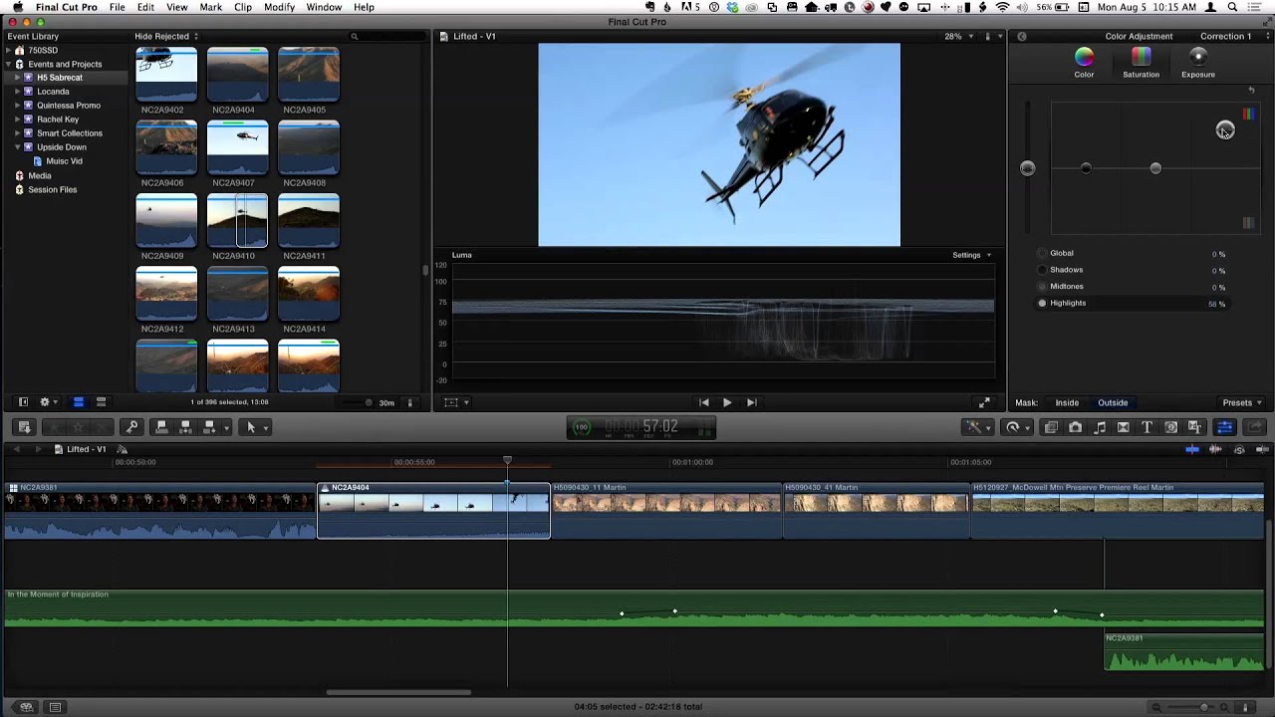
Task: Open the generators browser icon
Action: (x=1170, y=427)
